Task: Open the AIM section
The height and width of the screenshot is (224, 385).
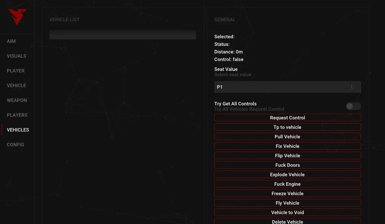Action: [x=11, y=41]
